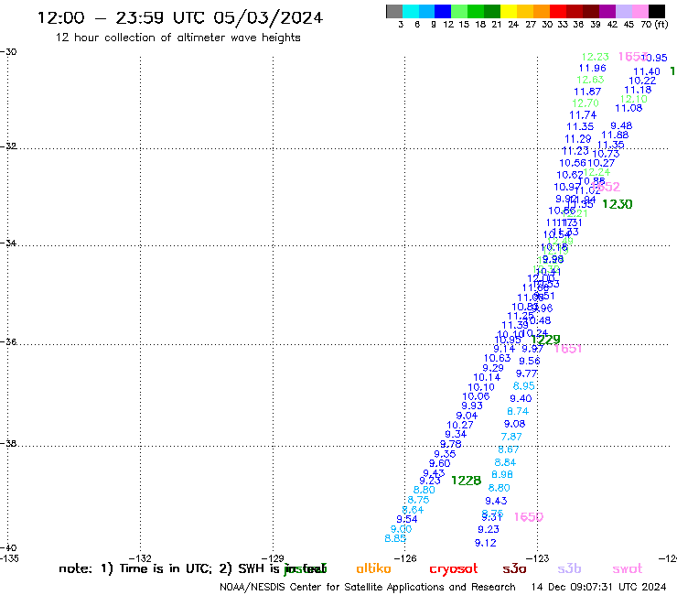Click the wave height value 8.75

click(418, 500)
